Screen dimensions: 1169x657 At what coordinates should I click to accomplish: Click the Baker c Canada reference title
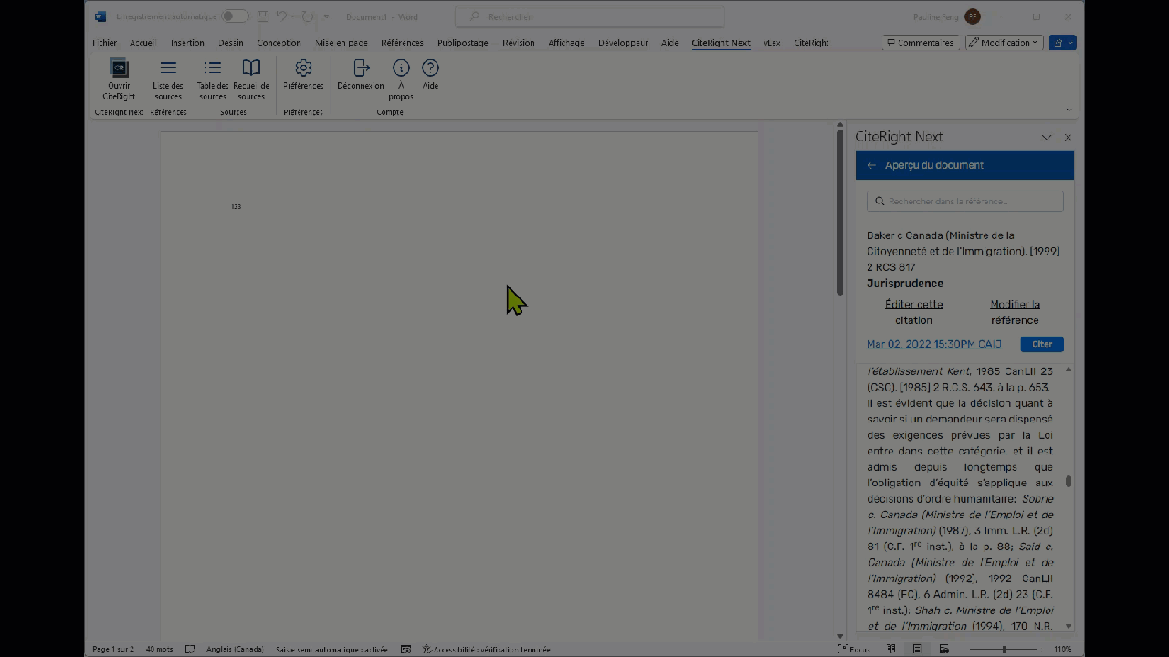click(x=963, y=251)
